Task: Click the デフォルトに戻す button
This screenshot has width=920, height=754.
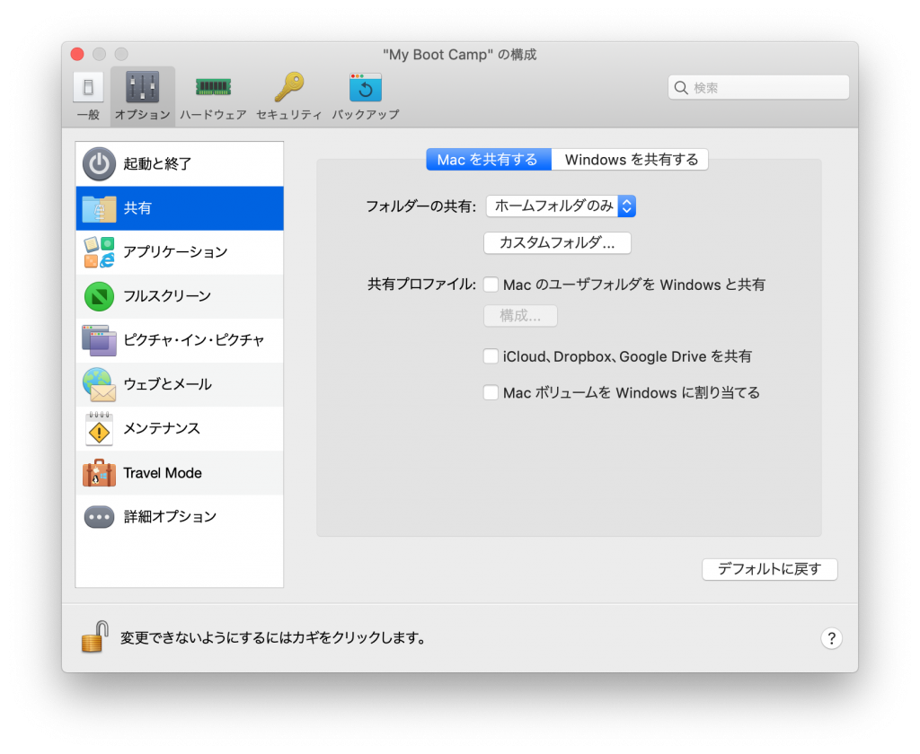Action: pyautogui.click(x=769, y=569)
